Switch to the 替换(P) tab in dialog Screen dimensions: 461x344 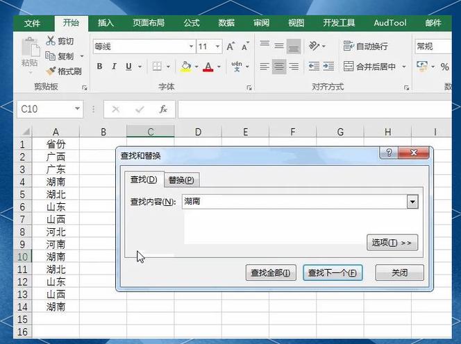181,180
